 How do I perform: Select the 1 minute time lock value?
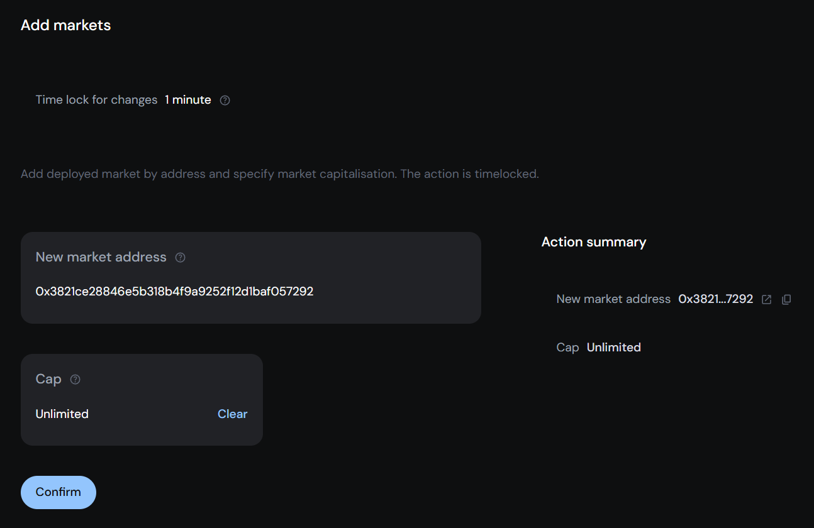pyautogui.click(x=188, y=100)
